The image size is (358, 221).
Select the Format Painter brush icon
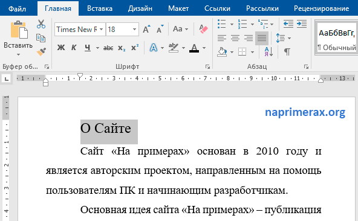[x=41, y=52]
